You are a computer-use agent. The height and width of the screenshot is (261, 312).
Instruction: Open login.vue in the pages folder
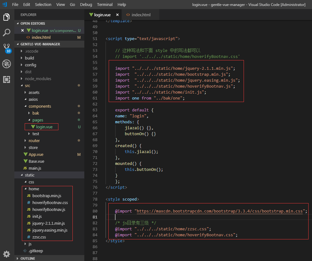pyautogui.click(x=49, y=127)
